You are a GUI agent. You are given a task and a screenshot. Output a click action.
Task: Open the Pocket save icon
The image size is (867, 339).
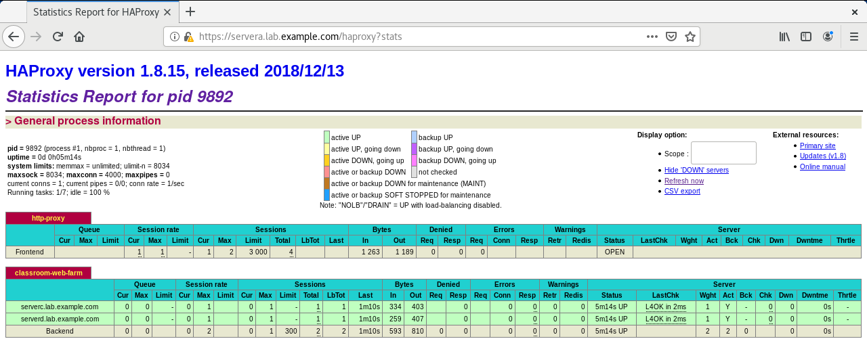pos(671,37)
